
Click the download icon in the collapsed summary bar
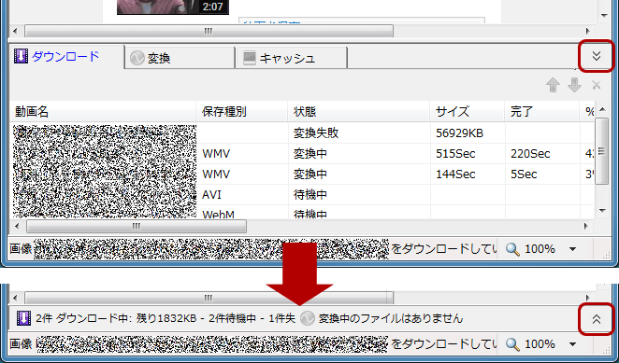pyautogui.click(x=23, y=318)
